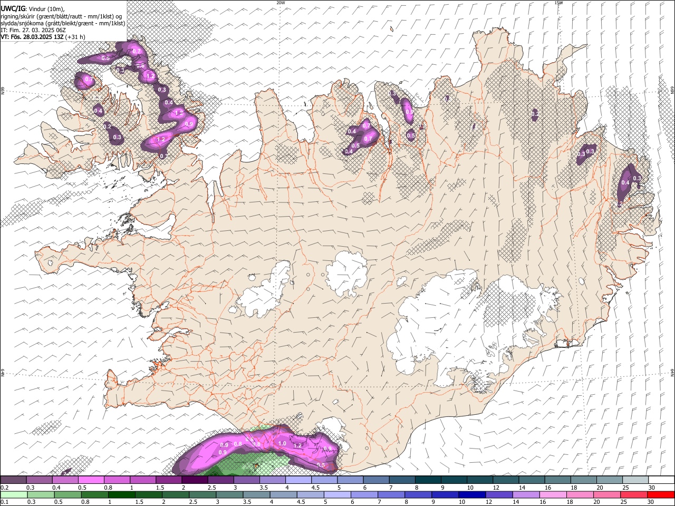Click the '1.0' snowfall value on the south coast
Screen dimensions: 675x506
[x=282, y=444]
